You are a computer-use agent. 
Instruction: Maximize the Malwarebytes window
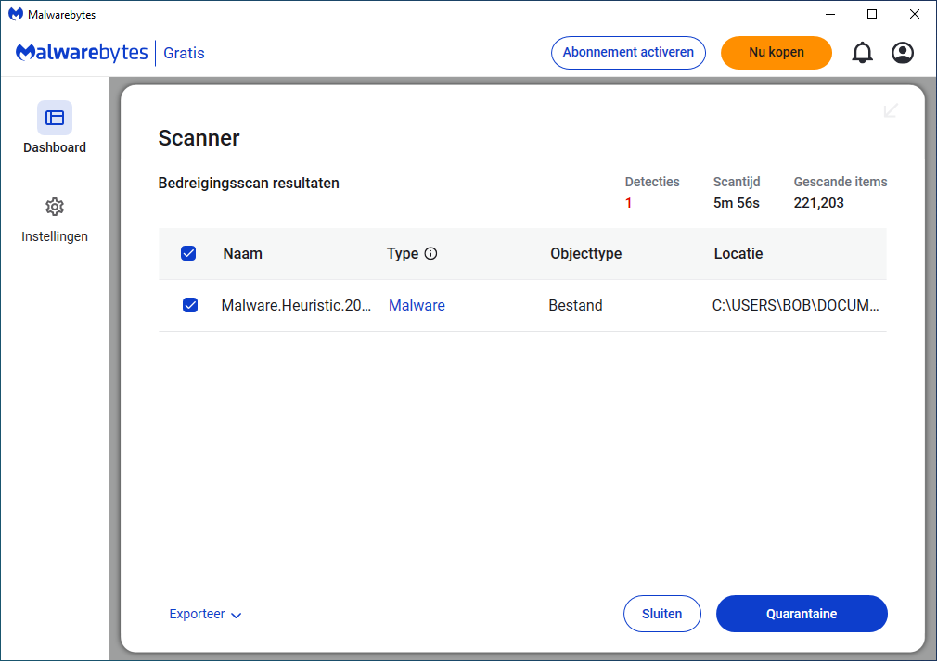872,14
